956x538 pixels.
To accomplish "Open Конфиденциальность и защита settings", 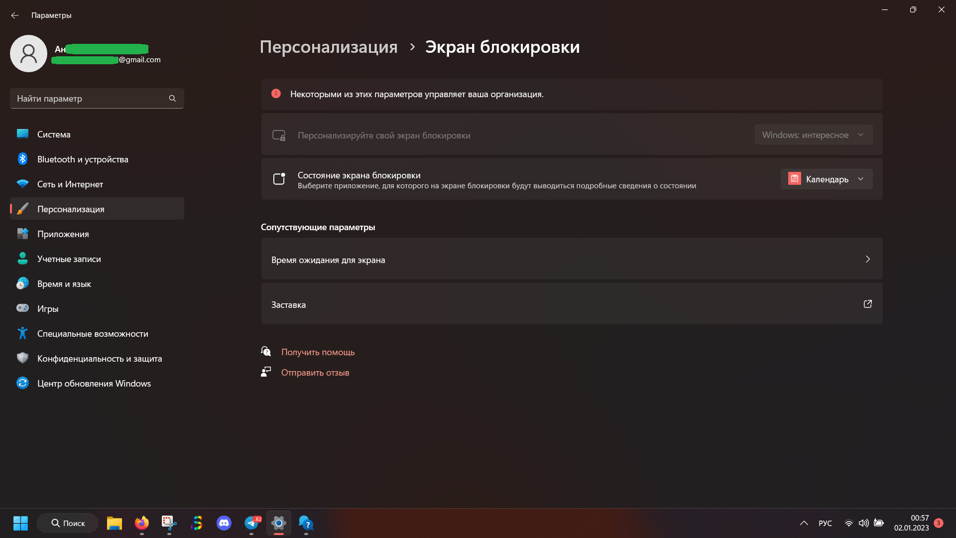I will pos(99,358).
